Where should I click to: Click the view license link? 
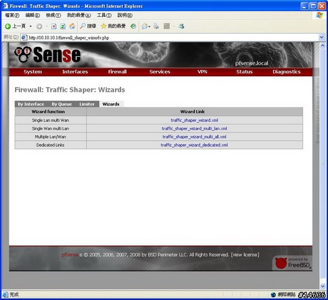(245, 255)
